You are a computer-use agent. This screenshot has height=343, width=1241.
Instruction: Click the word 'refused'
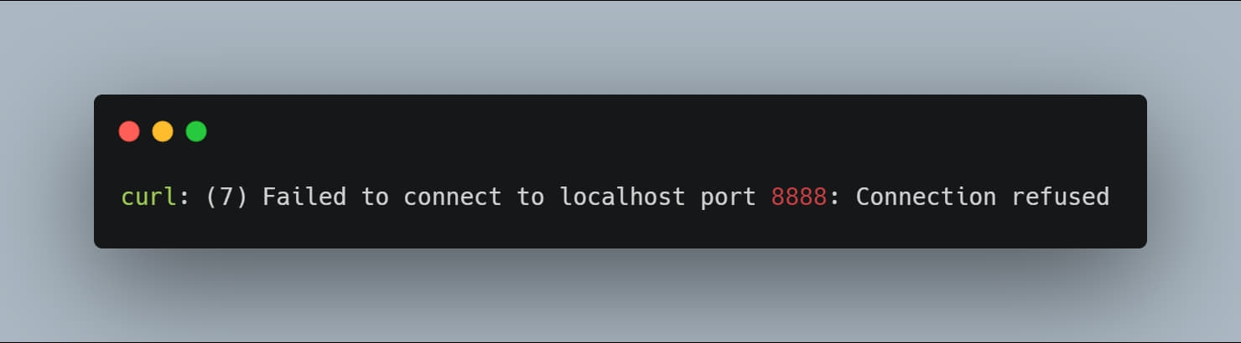coord(1061,197)
